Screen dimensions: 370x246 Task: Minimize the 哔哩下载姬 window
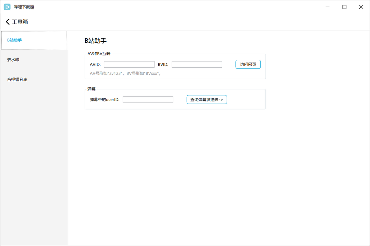(328, 7)
